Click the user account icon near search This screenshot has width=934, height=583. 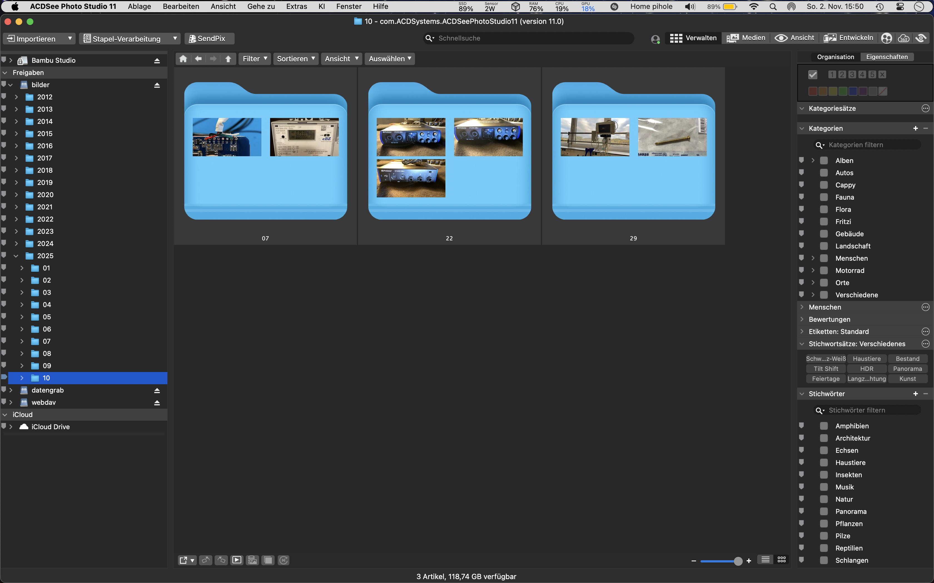pyautogui.click(x=655, y=39)
